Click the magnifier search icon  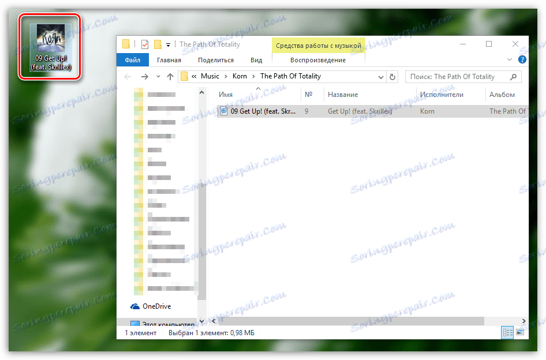coord(513,77)
